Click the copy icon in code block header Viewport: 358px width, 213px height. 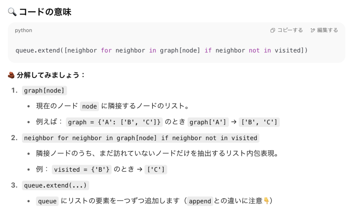pos(273,30)
